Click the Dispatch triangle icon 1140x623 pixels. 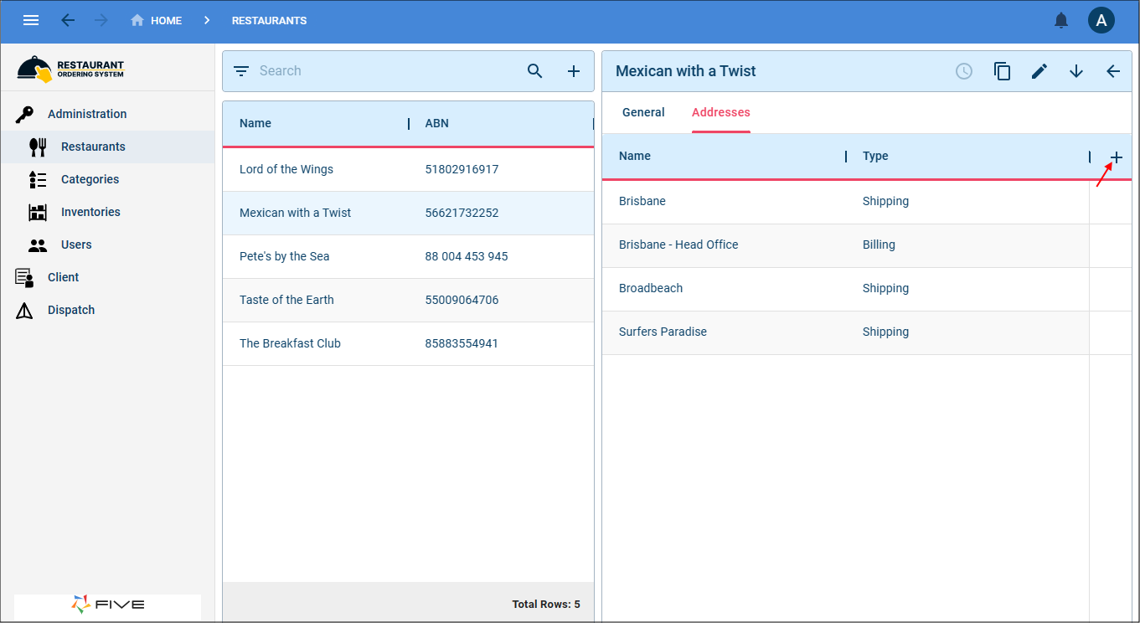tap(24, 311)
